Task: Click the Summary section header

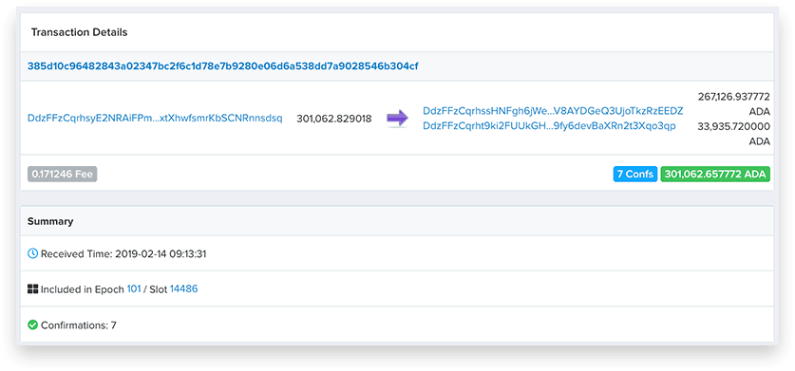Action: click(x=50, y=221)
